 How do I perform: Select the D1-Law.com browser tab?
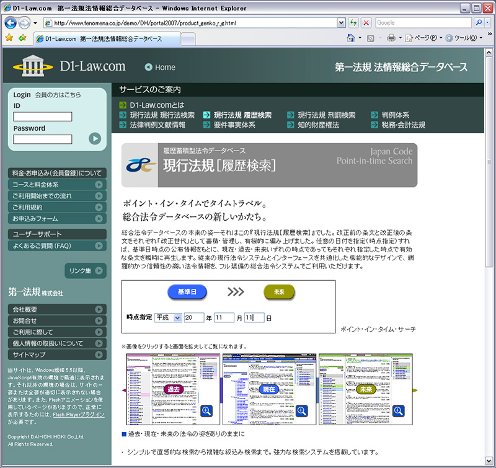tap(107, 39)
